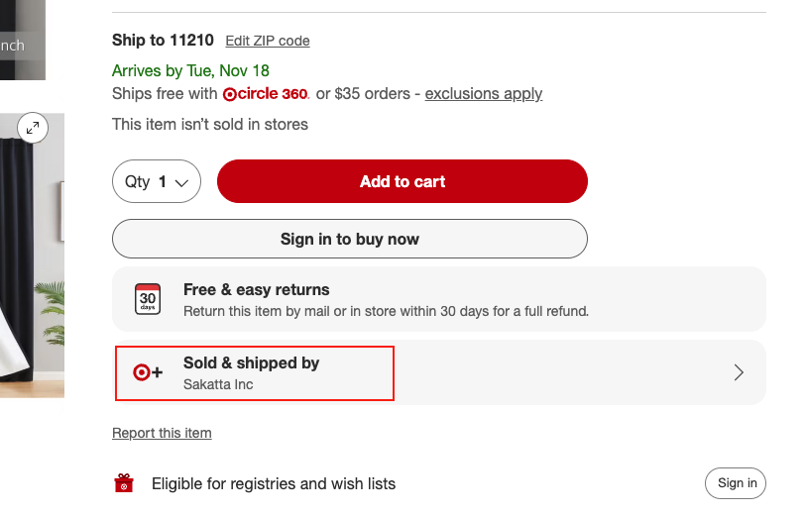Click the expand image fullscreen icon
The image size is (806, 515).
tap(34, 128)
